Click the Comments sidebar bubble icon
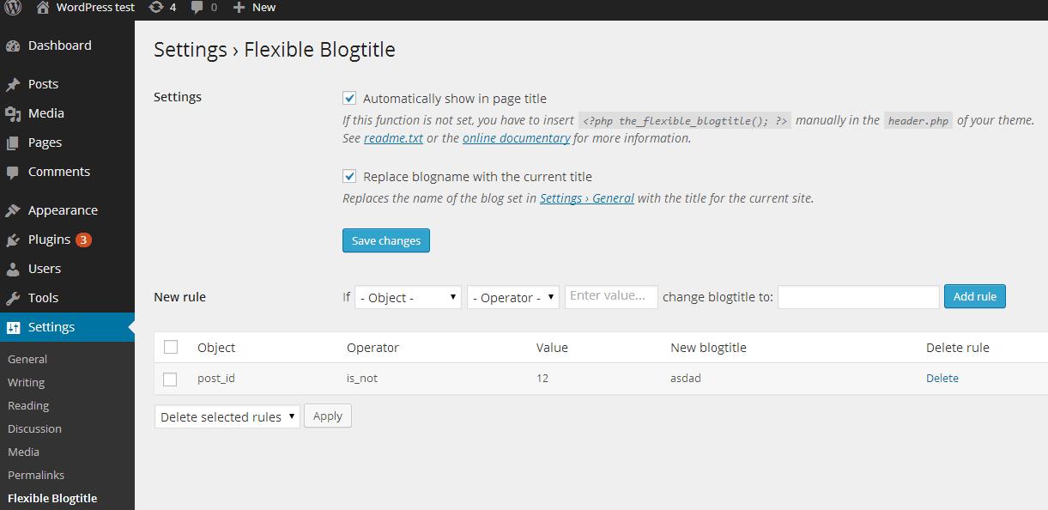The image size is (1048, 510). click(x=13, y=173)
